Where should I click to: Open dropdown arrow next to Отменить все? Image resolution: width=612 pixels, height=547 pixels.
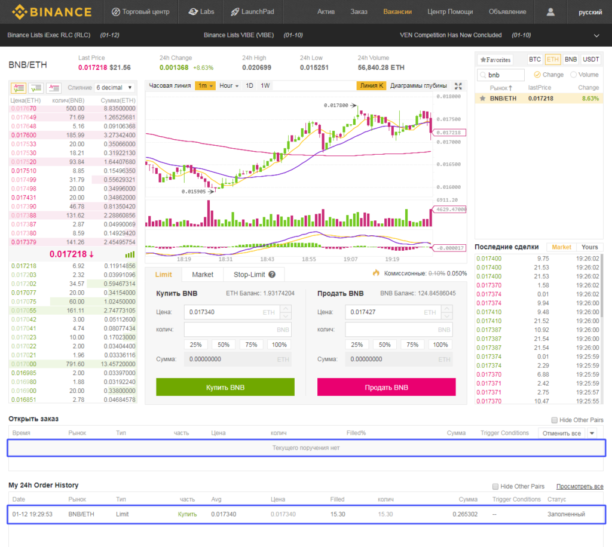pyautogui.click(x=592, y=433)
